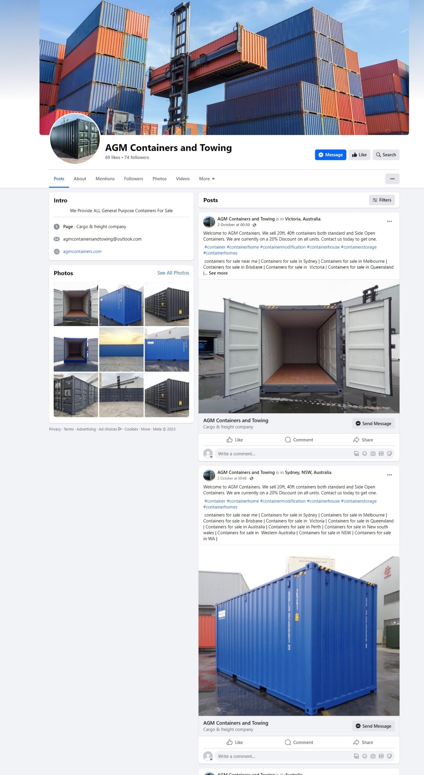Click the GIF icon in the first comment box

(x=381, y=454)
